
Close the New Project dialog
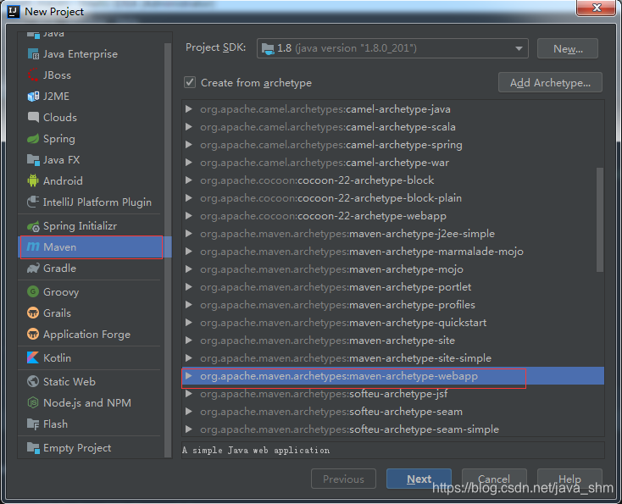click(x=596, y=8)
